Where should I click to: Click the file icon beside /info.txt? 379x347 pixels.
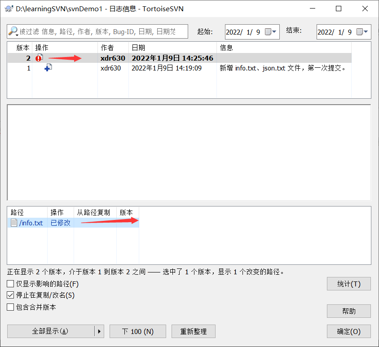[x=13, y=223]
